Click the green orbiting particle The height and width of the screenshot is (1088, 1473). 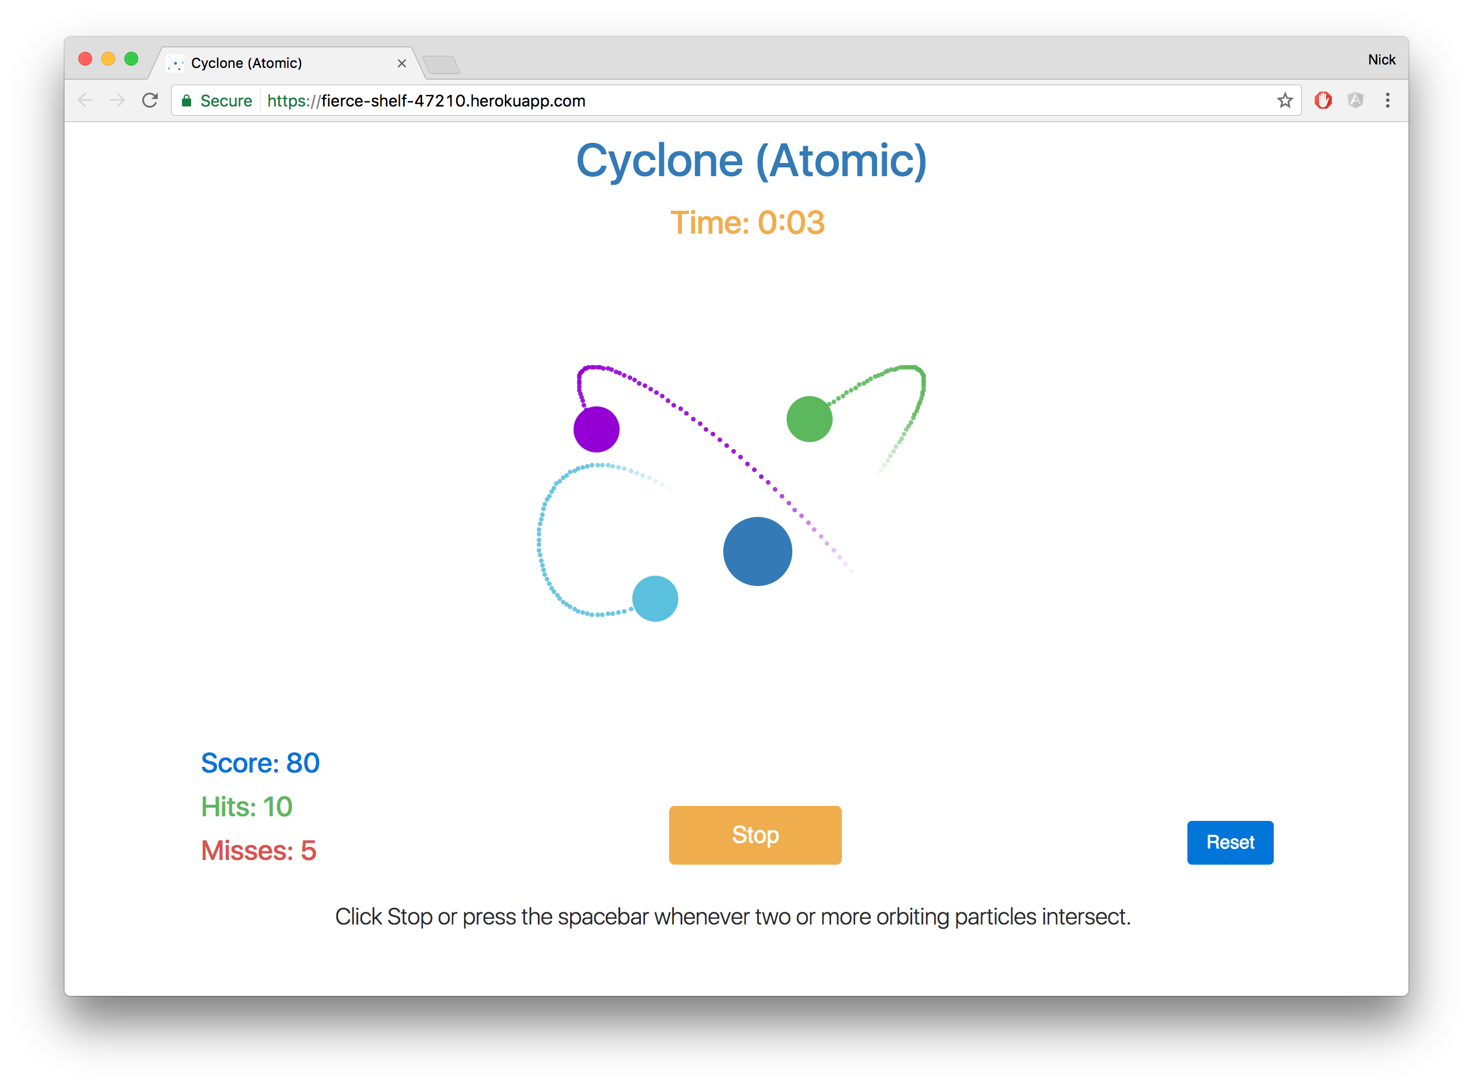point(810,419)
